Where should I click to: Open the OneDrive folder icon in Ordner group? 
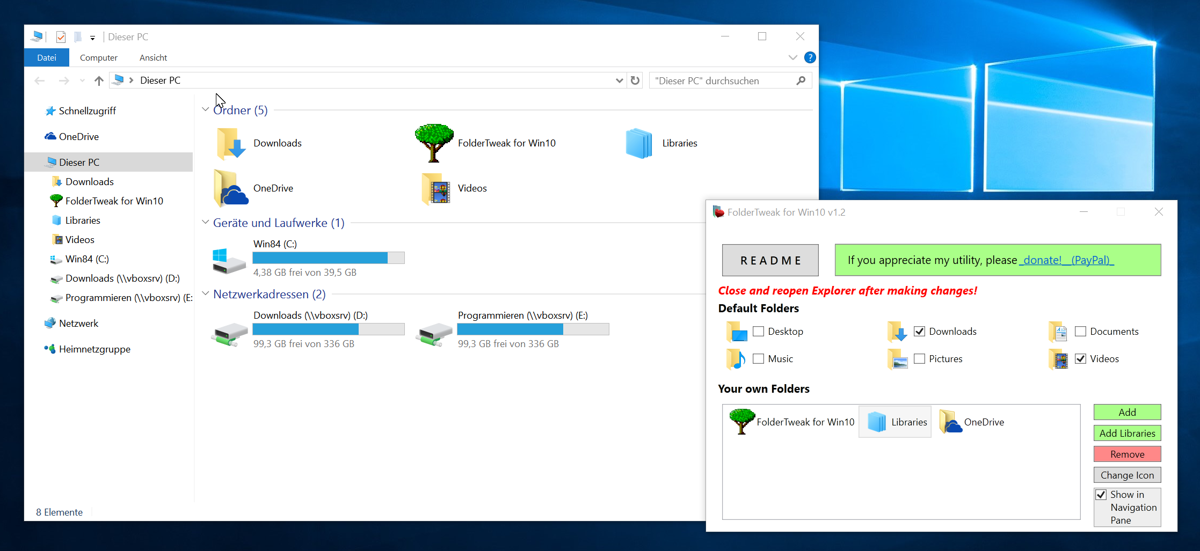coord(231,188)
